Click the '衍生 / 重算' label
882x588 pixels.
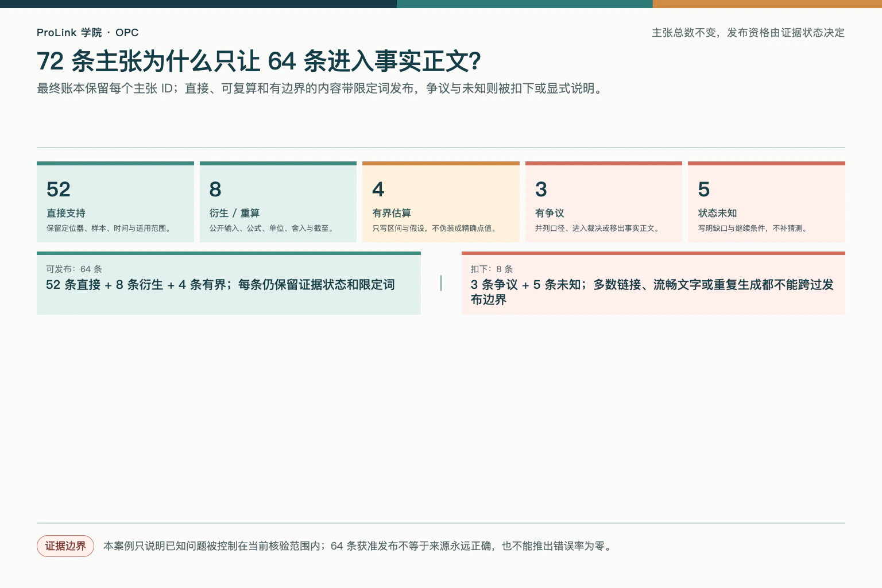pyautogui.click(x=234, y=213)
